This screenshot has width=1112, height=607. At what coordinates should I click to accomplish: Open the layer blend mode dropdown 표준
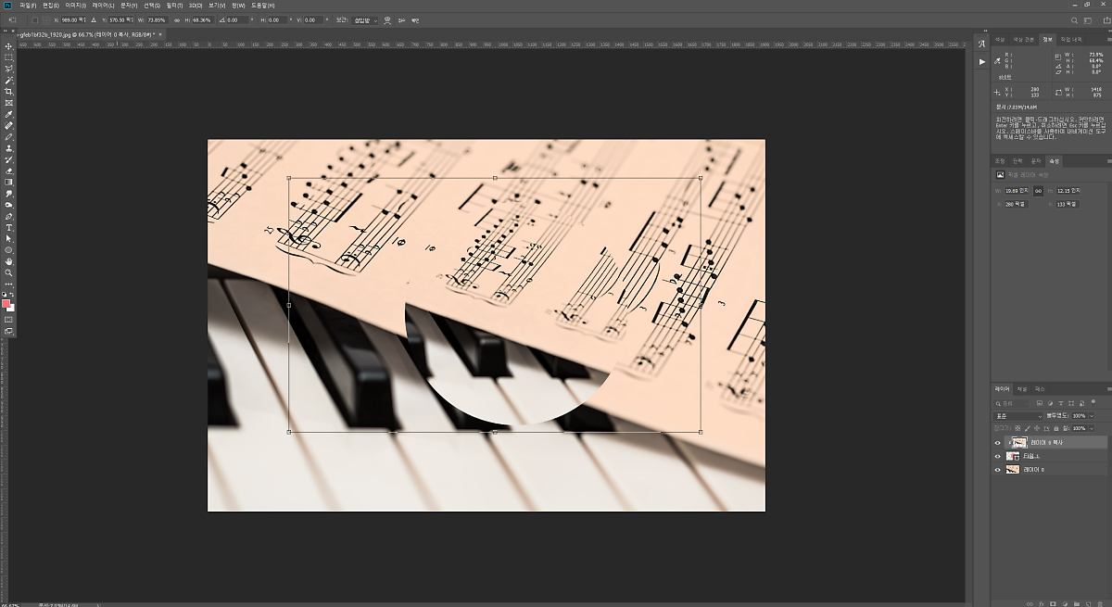pos(1018,416)
